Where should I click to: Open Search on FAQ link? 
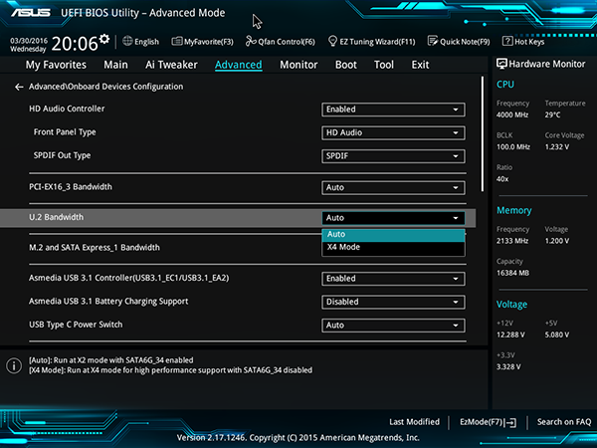[564, 422]
